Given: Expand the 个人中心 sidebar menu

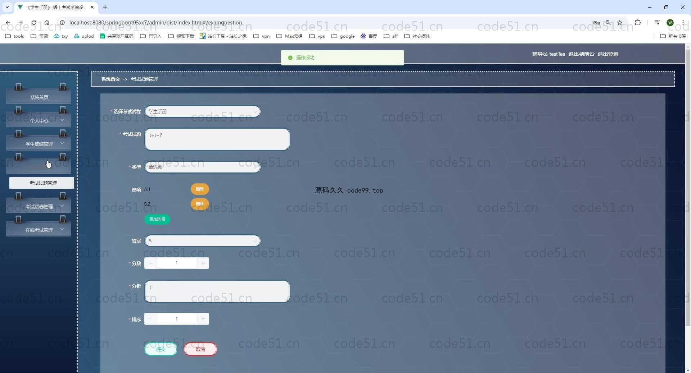Looking at the screenshot, I should click(x=39, y=120).
